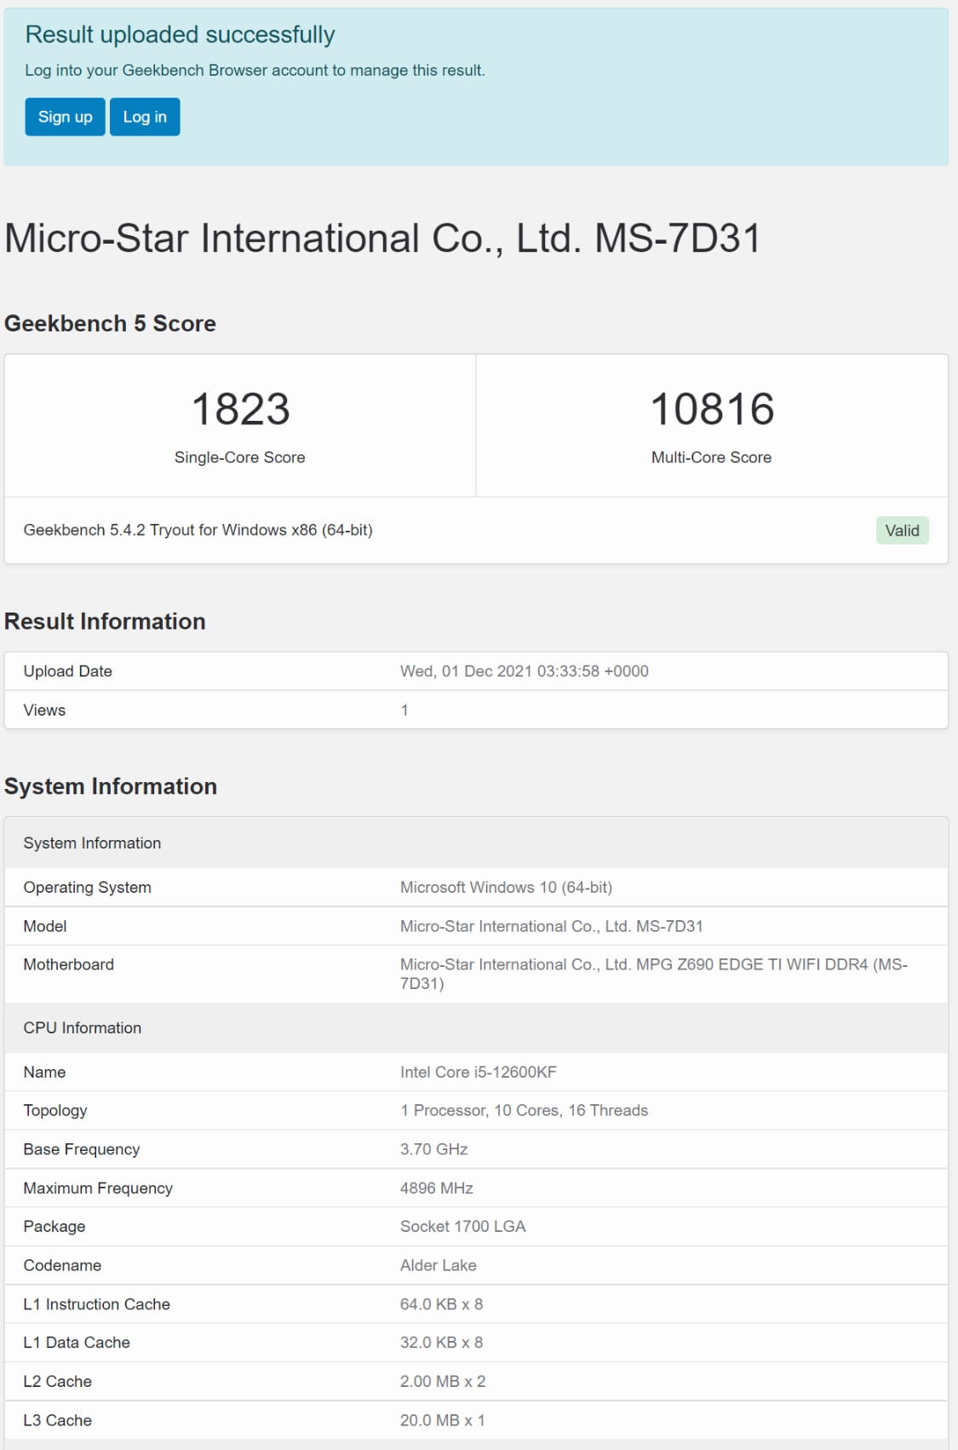Select the Valid badge
The height and width of the screenshot is (1450, 958).
(902, 531)
